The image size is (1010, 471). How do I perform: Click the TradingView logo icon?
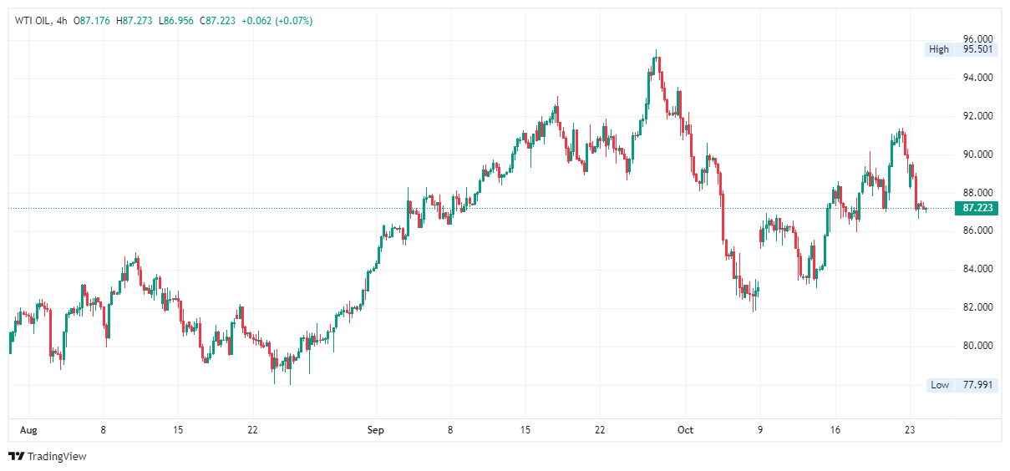16,456
